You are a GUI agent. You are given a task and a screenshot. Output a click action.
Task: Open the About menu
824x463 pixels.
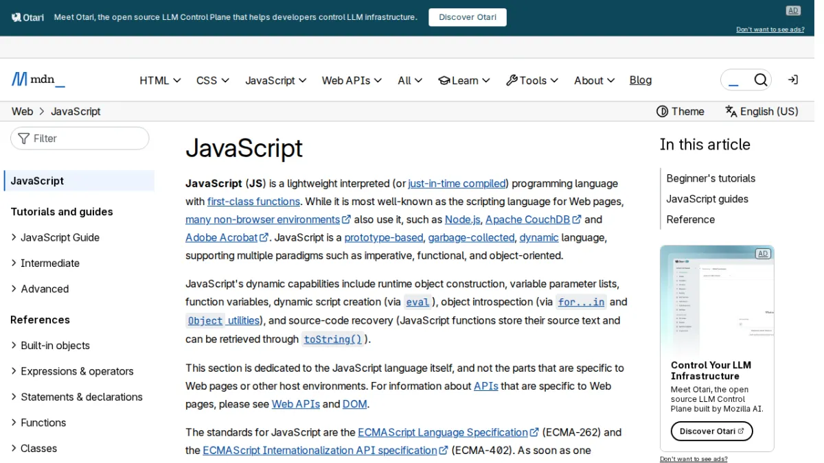click(x=595, y=80)
